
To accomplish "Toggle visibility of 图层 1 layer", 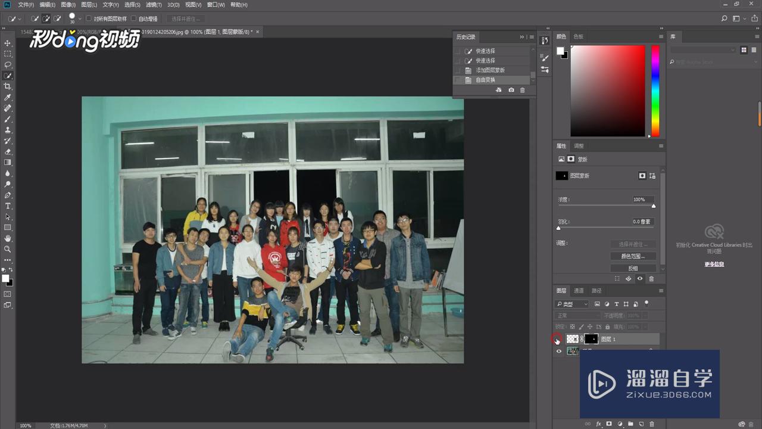I will (557, 339).
